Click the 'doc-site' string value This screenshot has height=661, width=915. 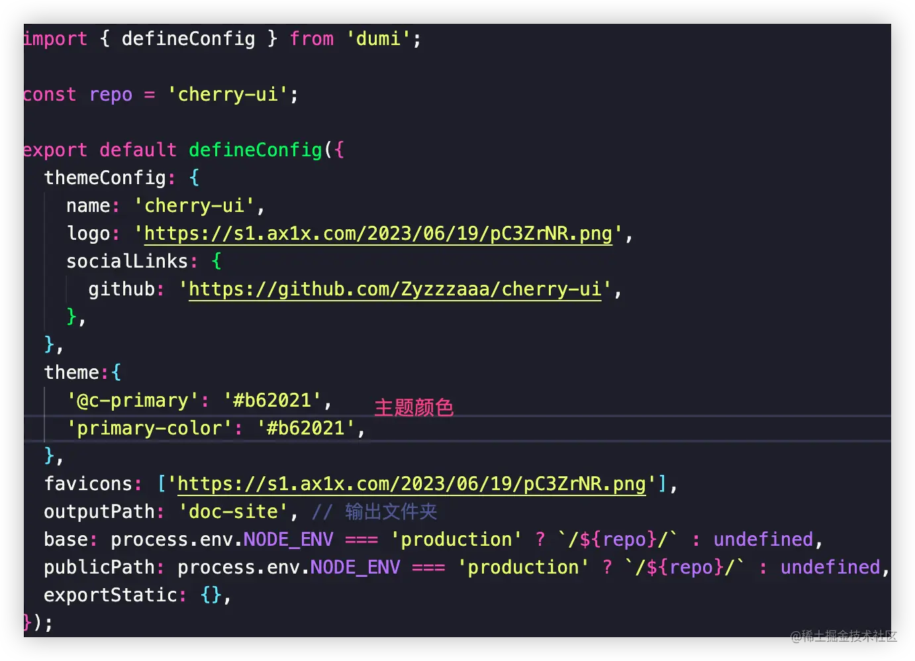[233, 512]
